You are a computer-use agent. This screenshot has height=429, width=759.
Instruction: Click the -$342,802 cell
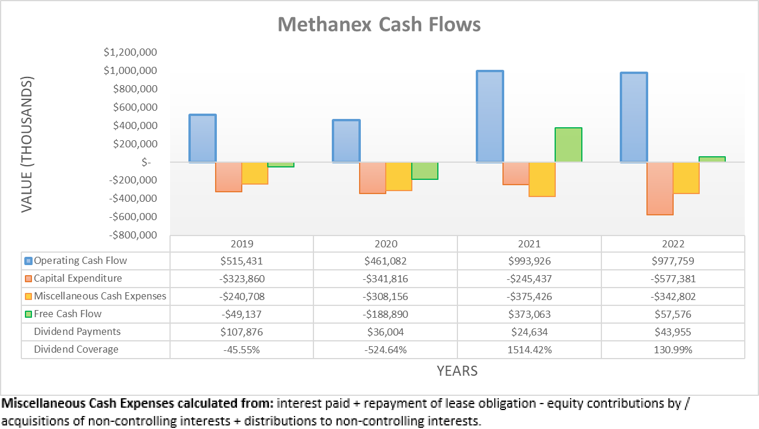673,296
